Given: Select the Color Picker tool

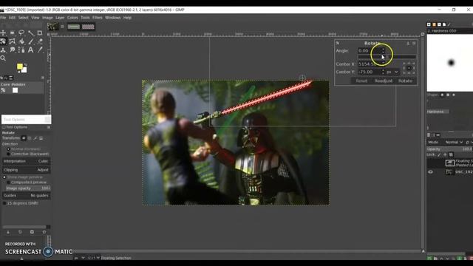Looking at the screenshot, I should [40, 50].
